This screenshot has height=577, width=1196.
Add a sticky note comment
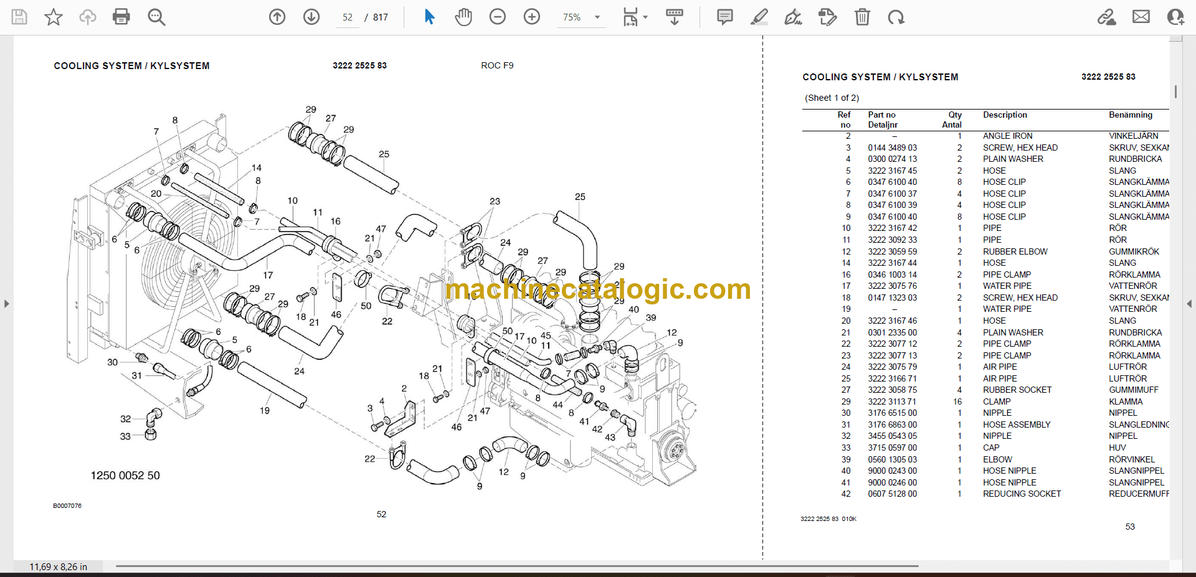coord(725,17)
